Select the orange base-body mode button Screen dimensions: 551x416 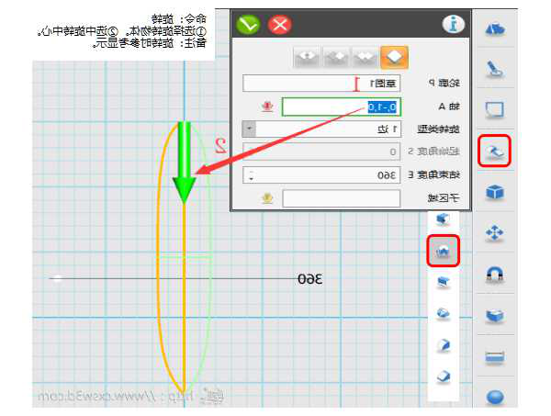coord(394,57)
